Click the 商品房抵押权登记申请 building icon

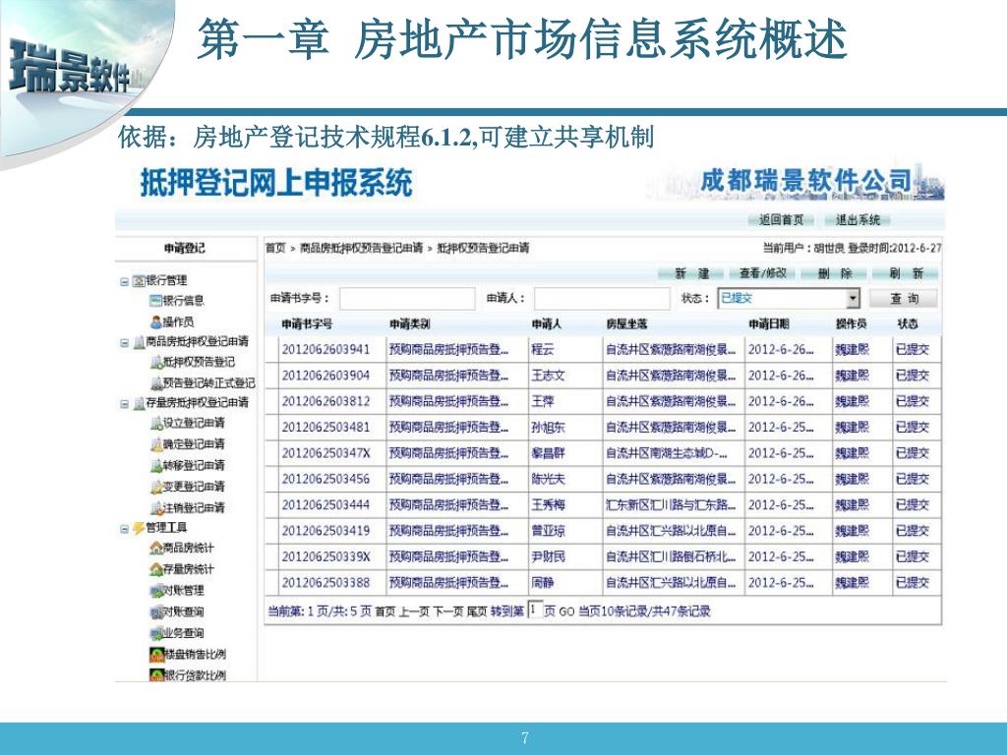tap(139, 342)
